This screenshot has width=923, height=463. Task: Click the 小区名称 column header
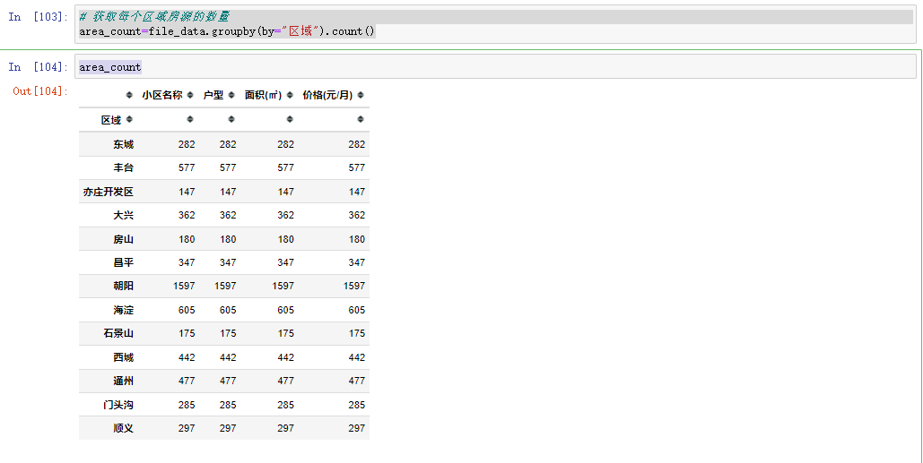click(x=161, y=95)
